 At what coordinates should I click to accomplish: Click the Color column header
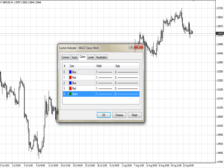[82, 66]
